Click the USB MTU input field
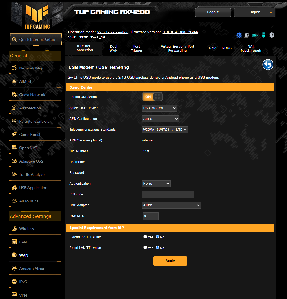The width and height of the screenshot is (287, 299). pyautogui.click(x=150, y=216)
